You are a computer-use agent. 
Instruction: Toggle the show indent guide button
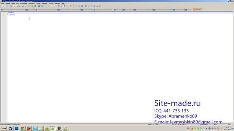pos(64,6)
